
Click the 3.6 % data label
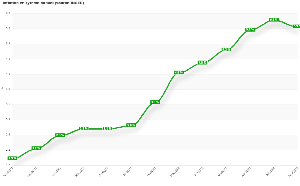tap(155, 102)
